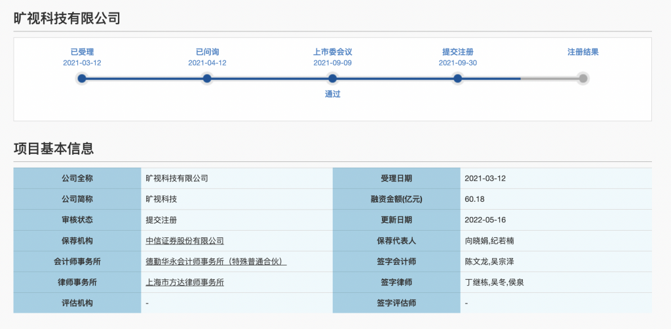Click the 通过 result under 上市委会议
This screenshot has width=671, height=329.
point(332,94)
